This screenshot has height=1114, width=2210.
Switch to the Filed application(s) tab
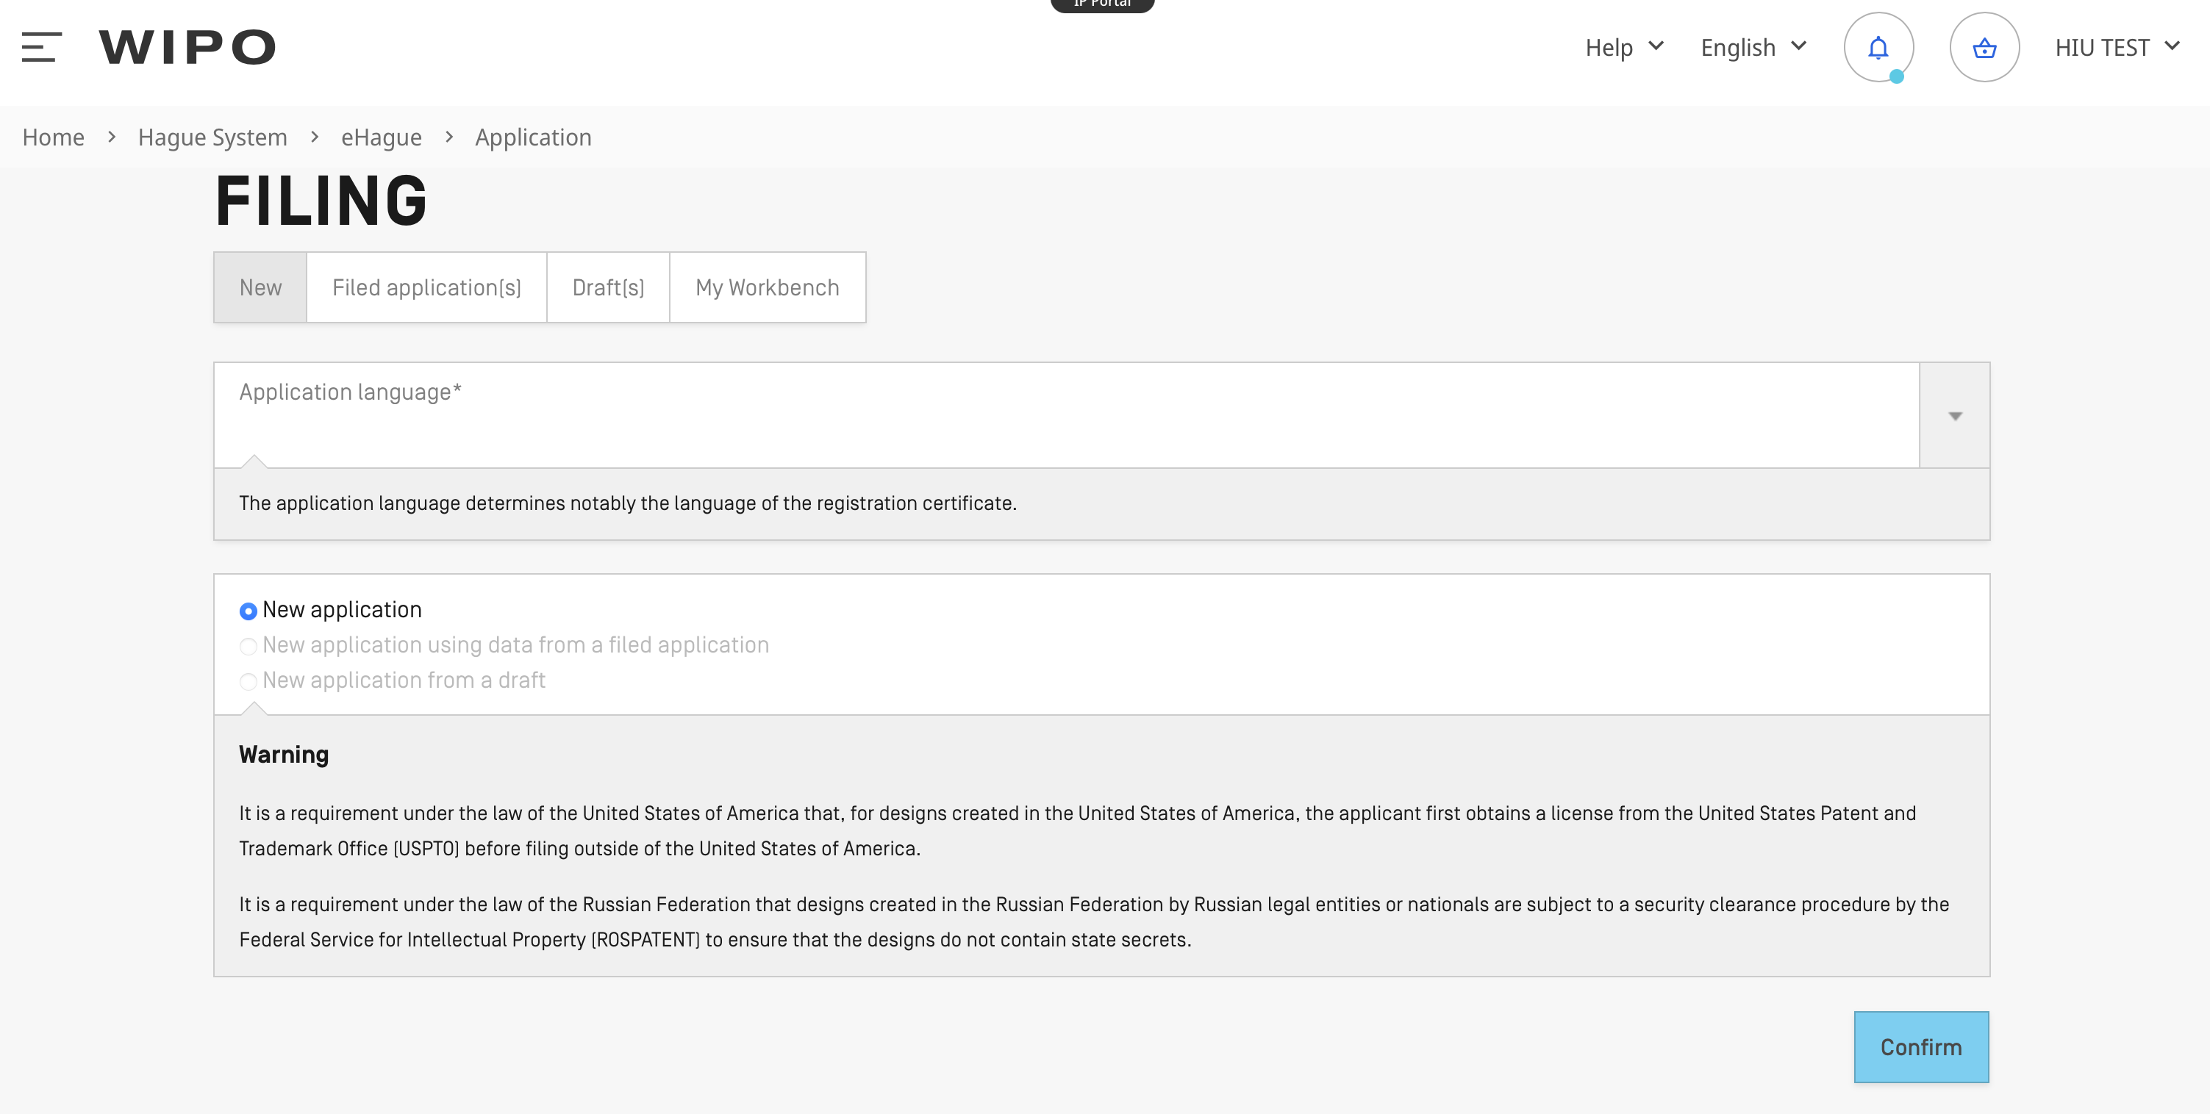pos(426,287)
